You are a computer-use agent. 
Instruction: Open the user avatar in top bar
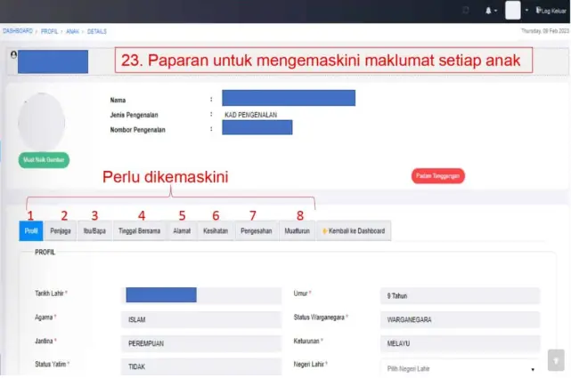point(513,10)
